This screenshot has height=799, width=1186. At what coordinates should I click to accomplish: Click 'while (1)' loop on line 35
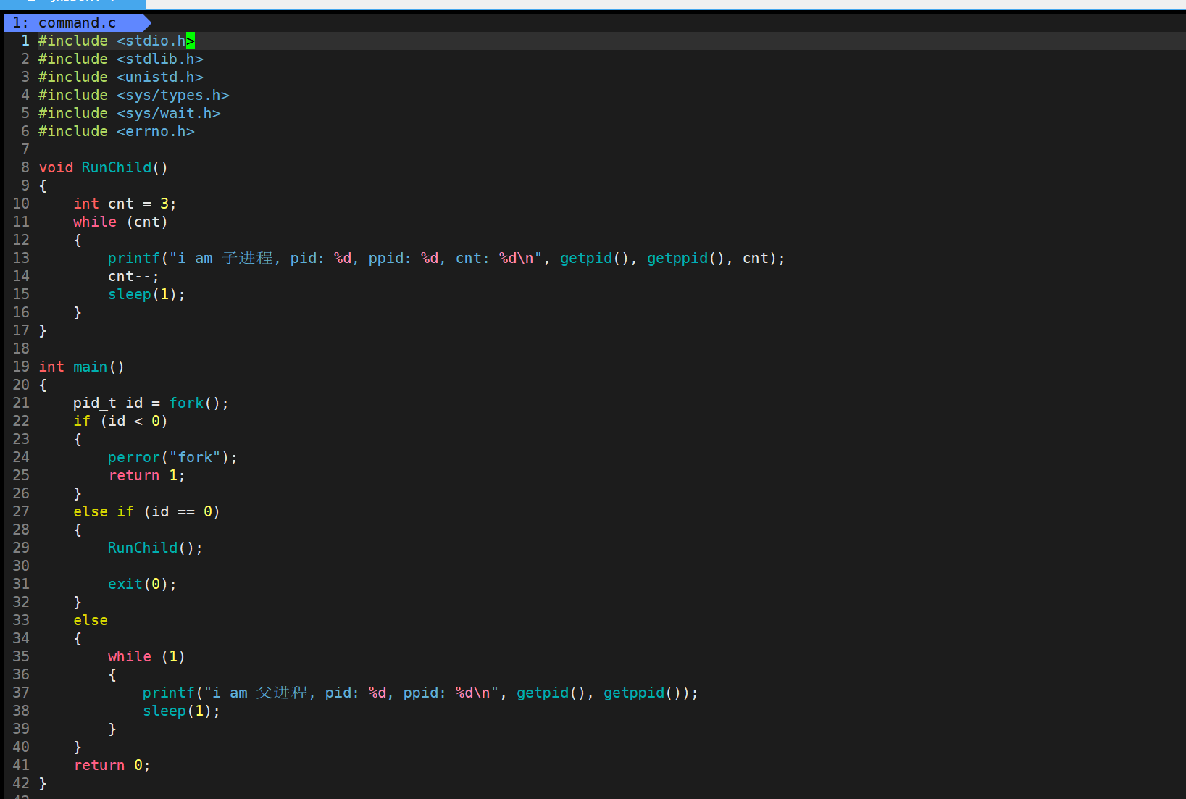[x=146, y=656]
